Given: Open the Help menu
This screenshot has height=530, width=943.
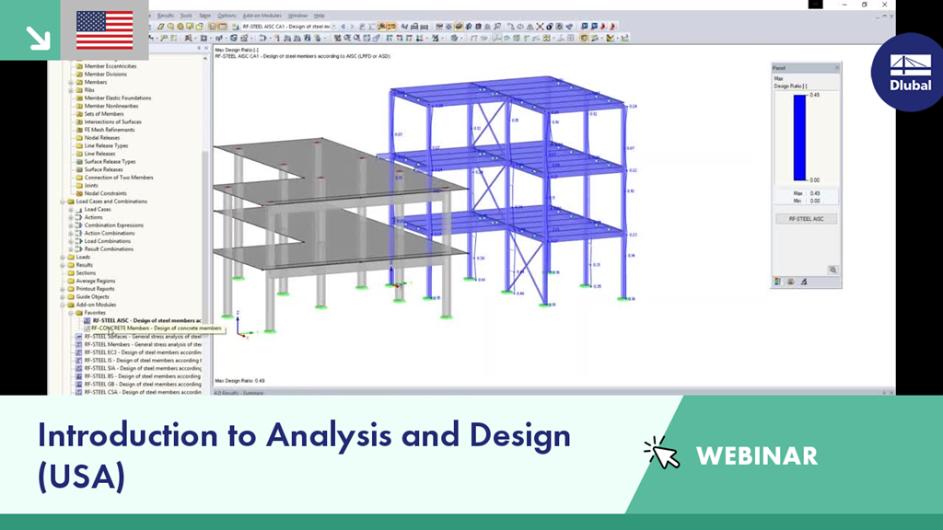Looking at the screenshot, I should 320,16.
